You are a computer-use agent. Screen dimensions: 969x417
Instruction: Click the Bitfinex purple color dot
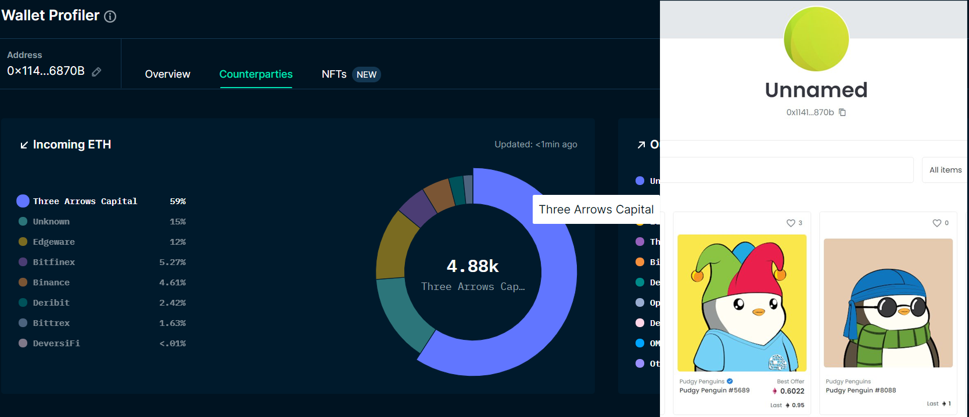(x=23, y=262)
